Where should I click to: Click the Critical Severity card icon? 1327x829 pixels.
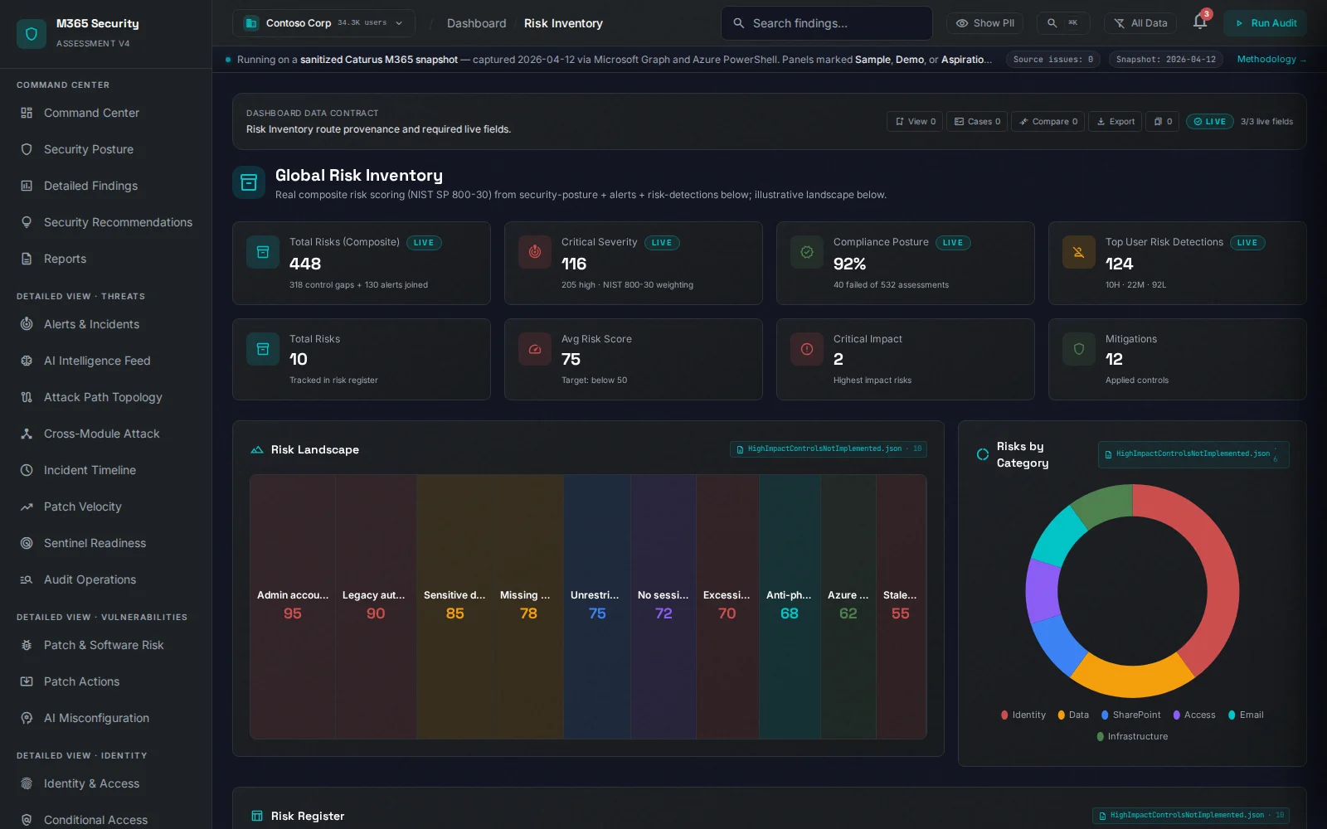(x=535, y=252)
